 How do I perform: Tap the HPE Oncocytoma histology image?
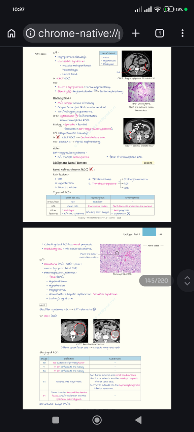141,92
